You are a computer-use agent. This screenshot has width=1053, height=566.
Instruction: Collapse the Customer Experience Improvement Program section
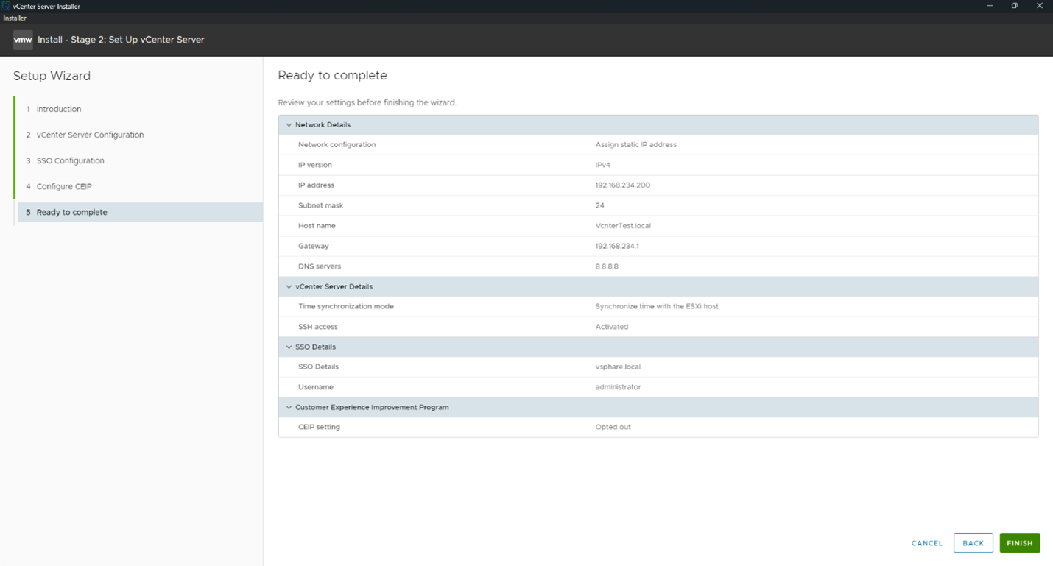pos(289,406)
